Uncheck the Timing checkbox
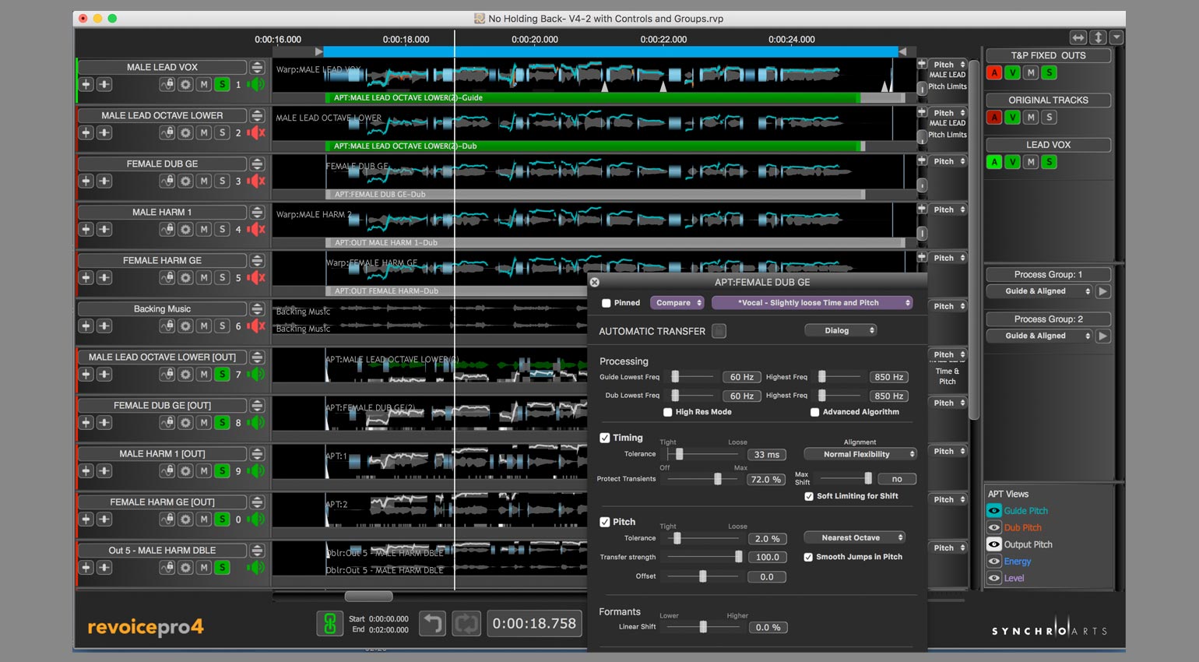The image size is (1199, 662). pos(604,438)
